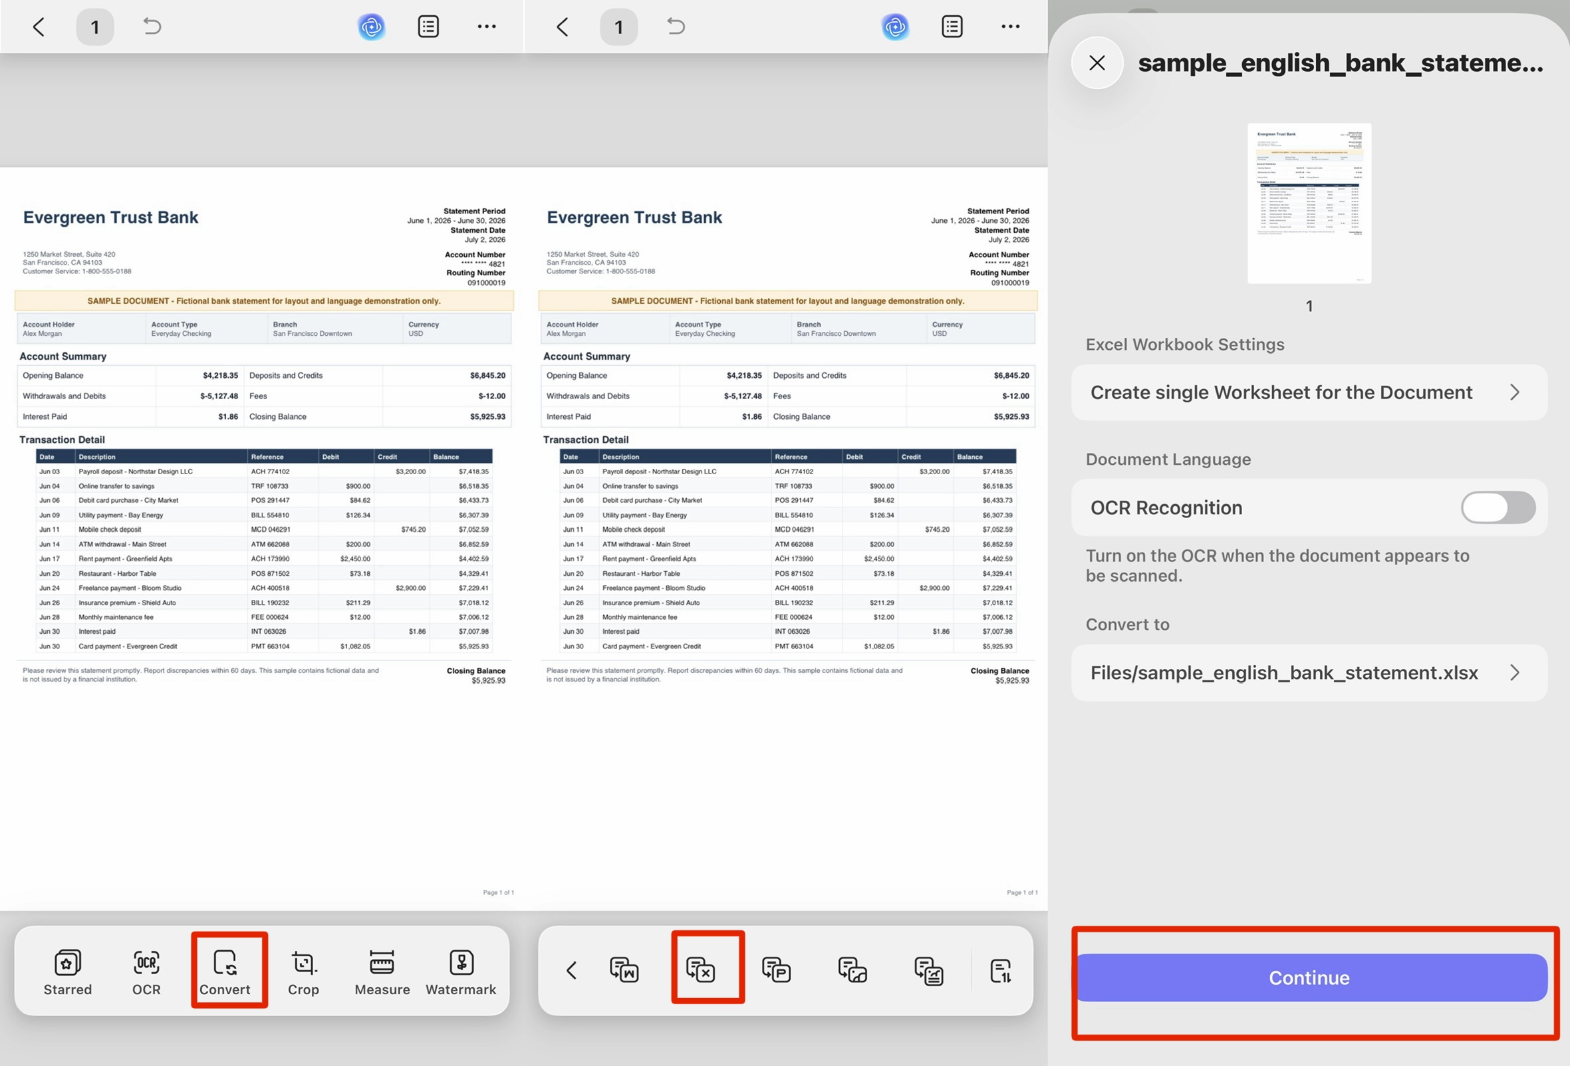Tap the page 1 thumbnail preview

1309,203
